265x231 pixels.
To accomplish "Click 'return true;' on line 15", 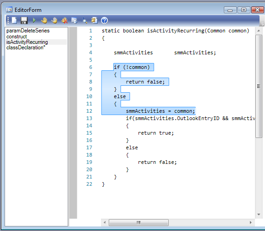I will point(156,133).
